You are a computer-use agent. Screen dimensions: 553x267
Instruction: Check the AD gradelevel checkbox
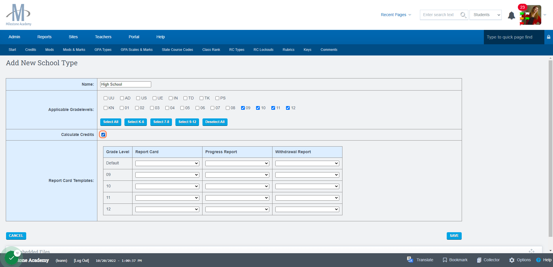pyautogui.click(x=122, y=98)
